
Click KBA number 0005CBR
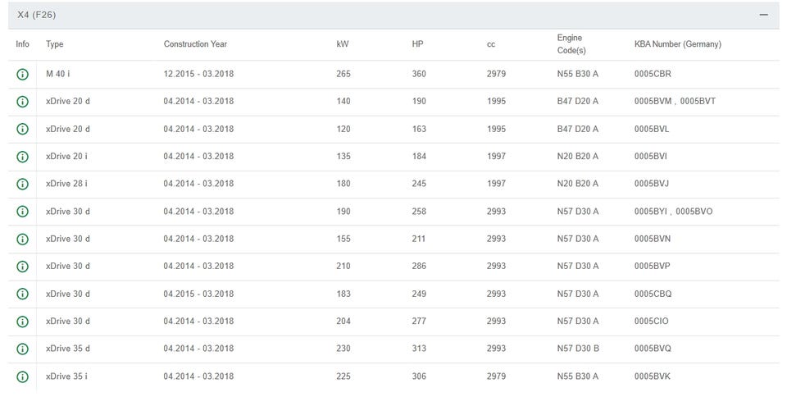(653, 74)
